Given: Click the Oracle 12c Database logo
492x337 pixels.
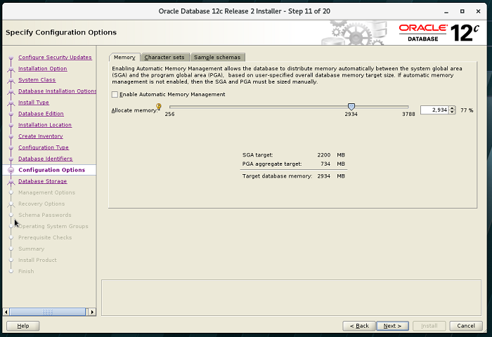Looking at the screenshot, I should [x=439, y=32].
